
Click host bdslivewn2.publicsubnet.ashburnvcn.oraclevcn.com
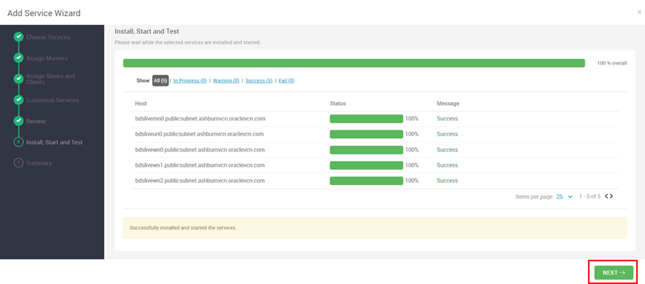(x=200, y=181)
